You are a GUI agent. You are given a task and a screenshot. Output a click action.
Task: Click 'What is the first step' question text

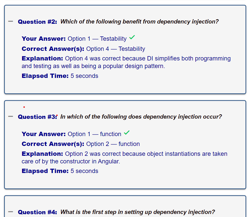point(138,212)
